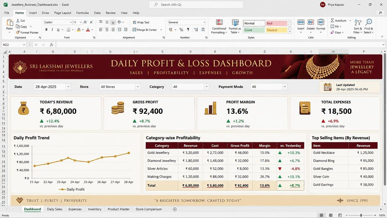The image size is (387, 218).
Task: Toggle Wrap Text
Action: point(141,22)
